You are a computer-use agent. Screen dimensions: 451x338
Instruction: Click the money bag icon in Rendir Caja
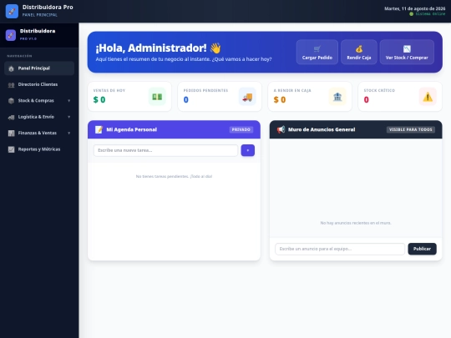358,49
